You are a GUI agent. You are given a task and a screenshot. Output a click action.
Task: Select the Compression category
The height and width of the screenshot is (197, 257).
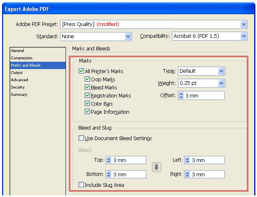coord(22,58)
